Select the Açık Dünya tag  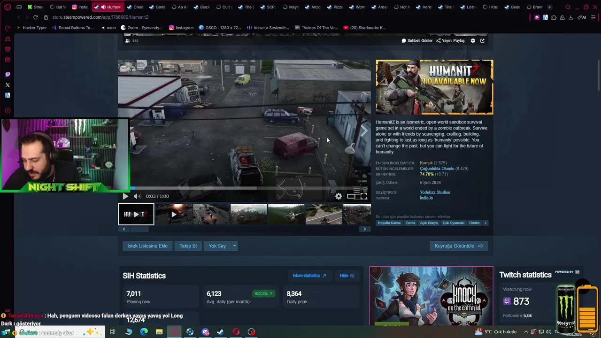[429, 223]
